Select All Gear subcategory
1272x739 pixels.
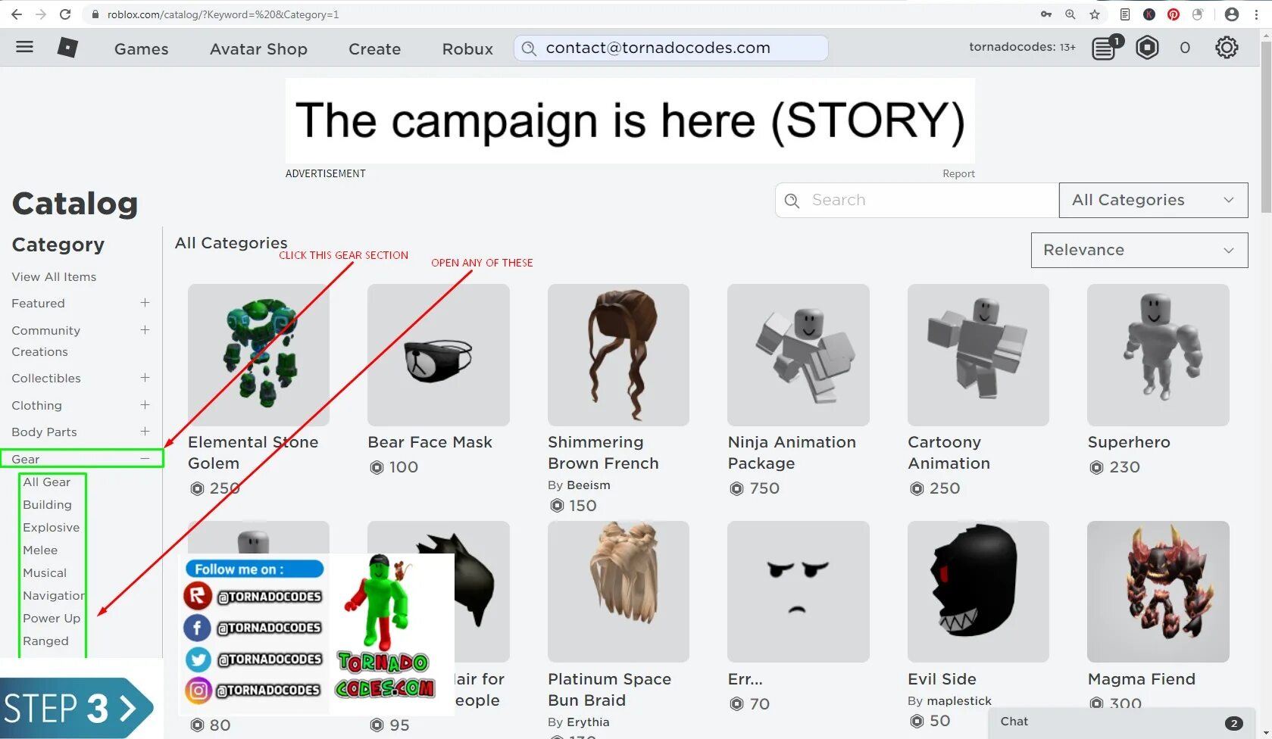[46, 482]
